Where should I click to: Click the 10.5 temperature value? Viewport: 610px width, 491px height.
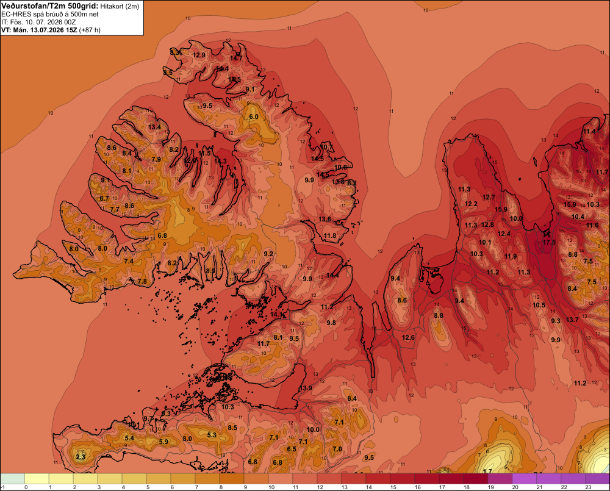point(539,305)
